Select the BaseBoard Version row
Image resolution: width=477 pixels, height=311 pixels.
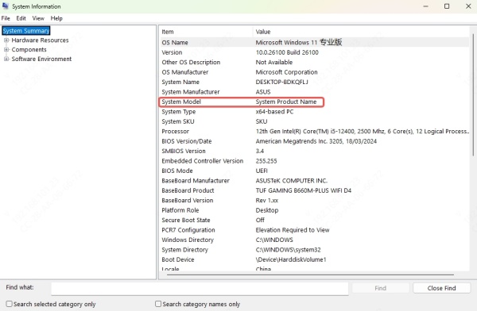[x=315, y=201]
